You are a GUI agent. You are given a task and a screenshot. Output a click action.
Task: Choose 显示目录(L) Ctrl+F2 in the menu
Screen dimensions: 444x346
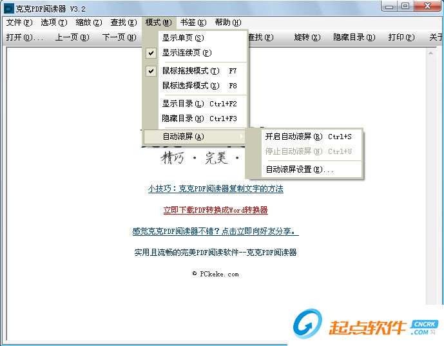[195, 104]
